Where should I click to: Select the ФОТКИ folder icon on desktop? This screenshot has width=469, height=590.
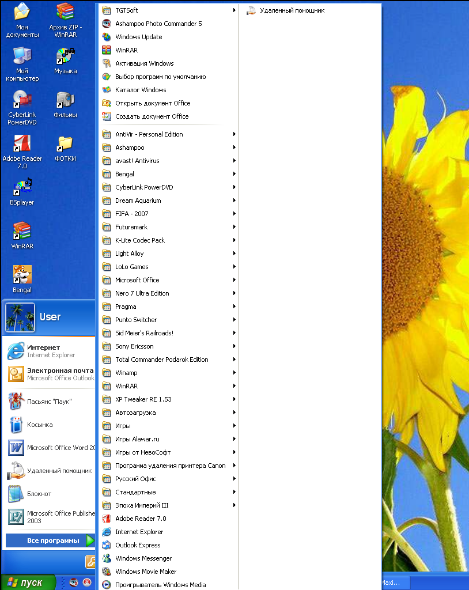(65, 143)
